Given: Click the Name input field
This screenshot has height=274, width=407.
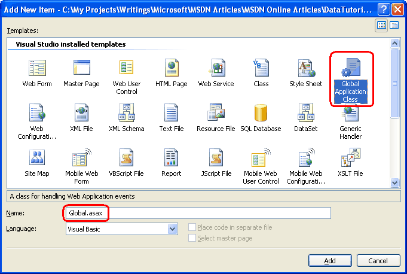Looking at the screenshot, I should [198, 213].
